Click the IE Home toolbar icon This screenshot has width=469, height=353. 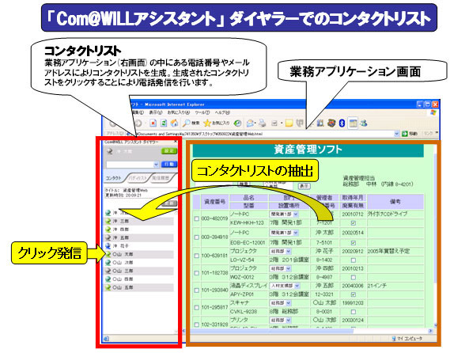click(174, 123)
